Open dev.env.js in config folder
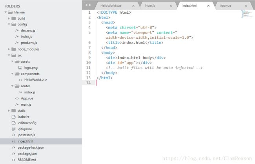255x164 pixels. pyautogui.click(x=28, y=31)
